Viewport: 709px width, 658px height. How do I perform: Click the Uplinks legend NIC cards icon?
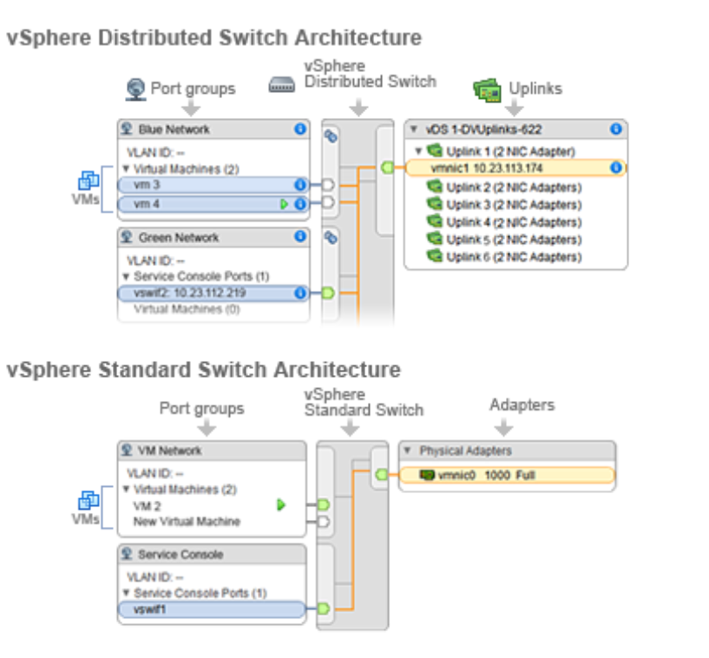pos(487,90)
